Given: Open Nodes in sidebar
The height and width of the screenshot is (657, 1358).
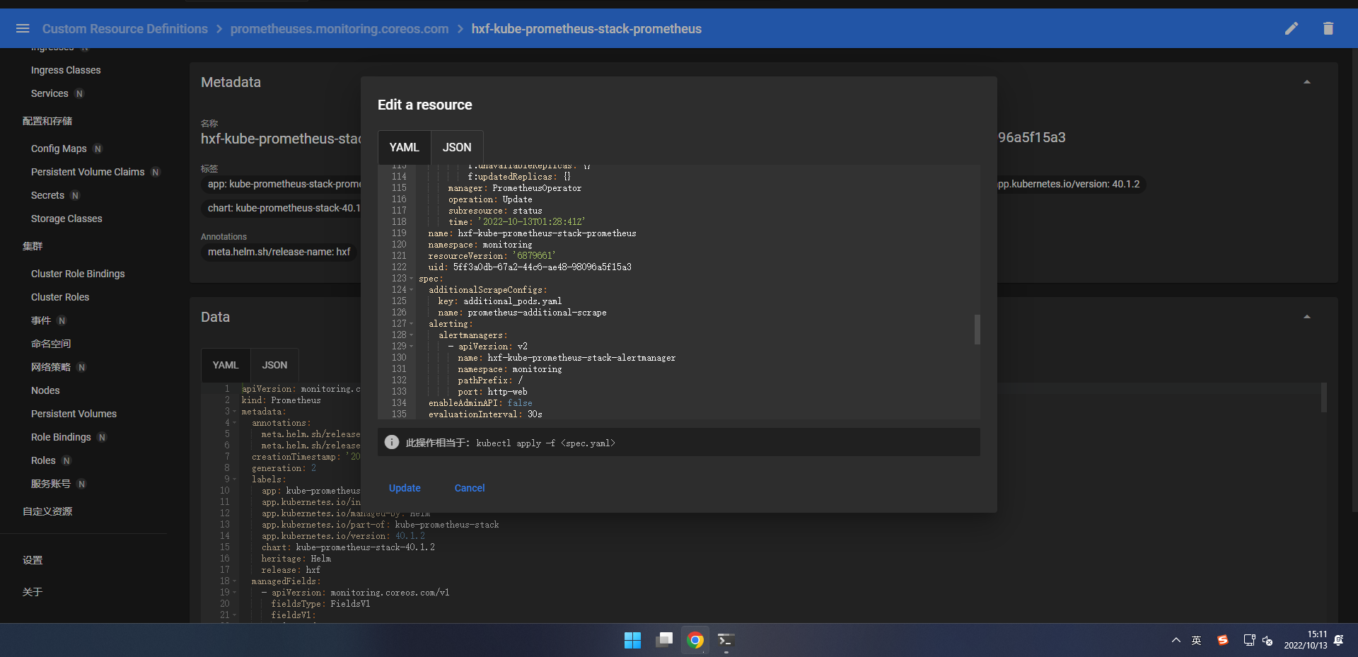Looking at the screenshot, I should pos(45,390).
